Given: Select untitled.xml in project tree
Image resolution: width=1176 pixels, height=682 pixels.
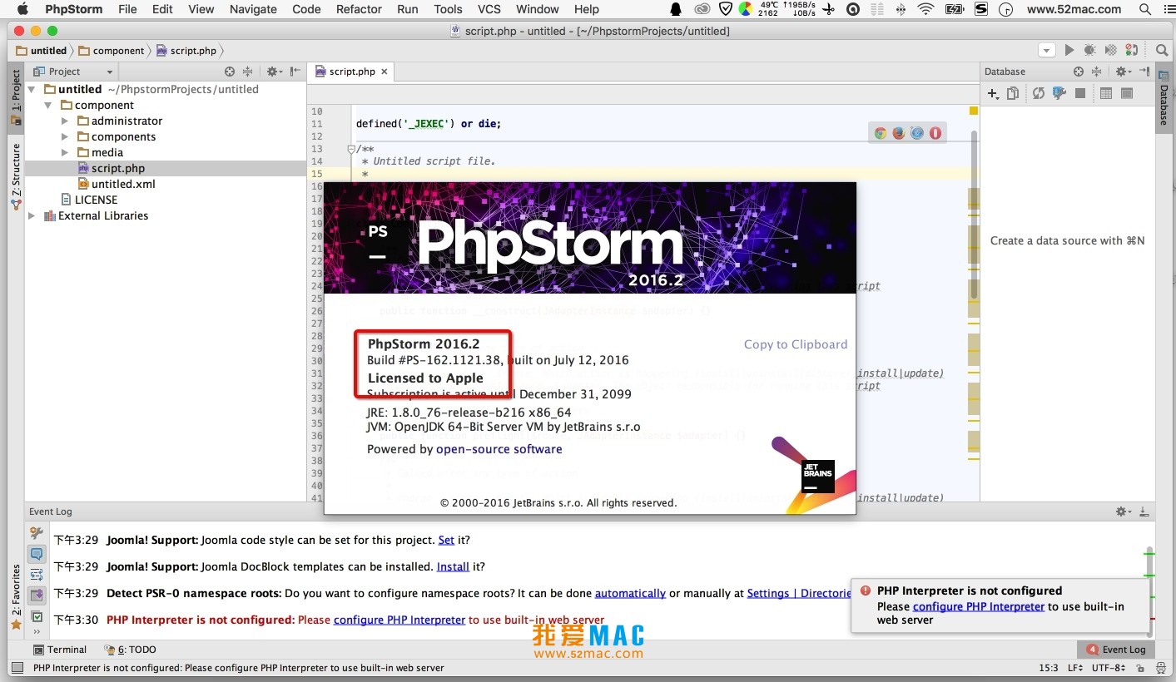Looking at the screenshot, I should [123, 184].
